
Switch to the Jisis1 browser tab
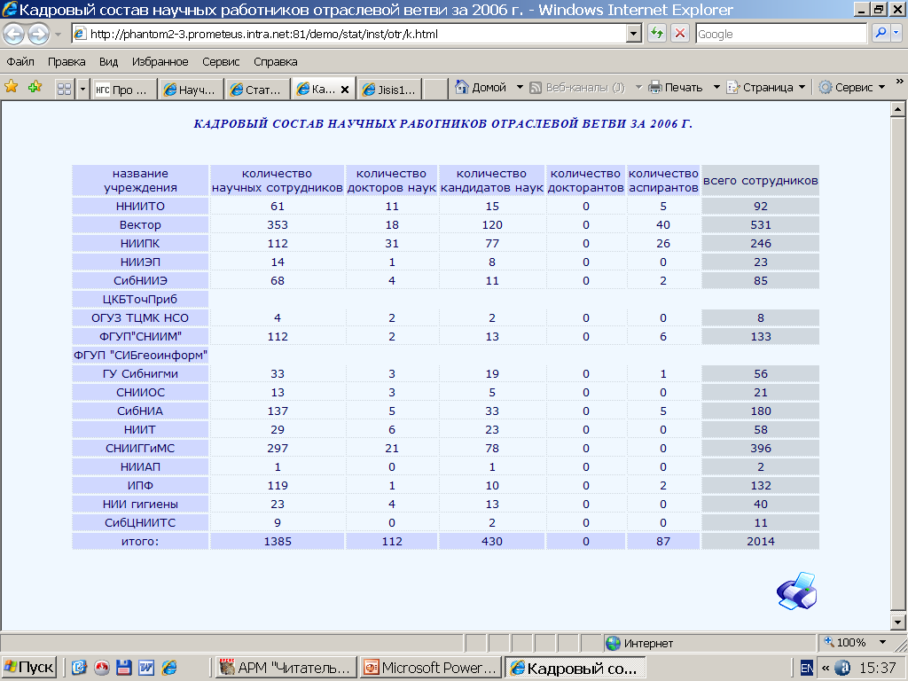click(388, 90)
